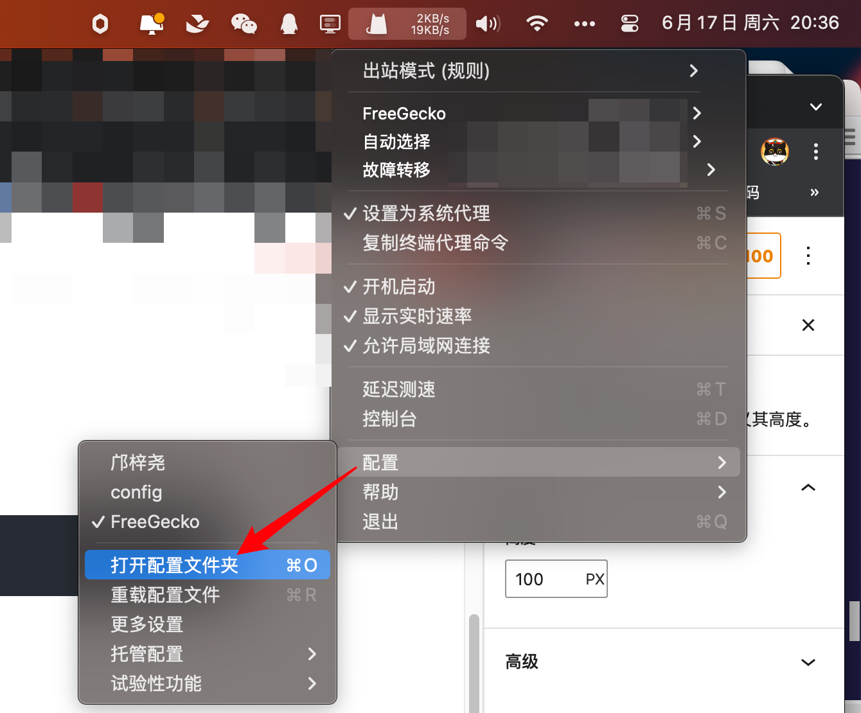The width and height of the screenshot is (861, 713).
Task: Click the hexagon icon in menu bar
Action: (100, 24)
